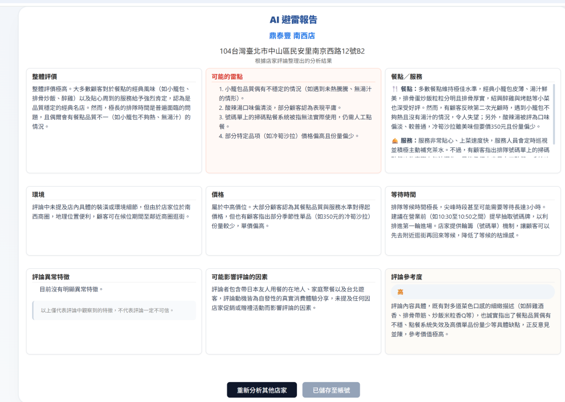The height and width of the screenshot is (402, 565).
Task: Click the disclaimer note starting 以上僅代表評論中觀察到的特徵
Action: pos(114,310)
